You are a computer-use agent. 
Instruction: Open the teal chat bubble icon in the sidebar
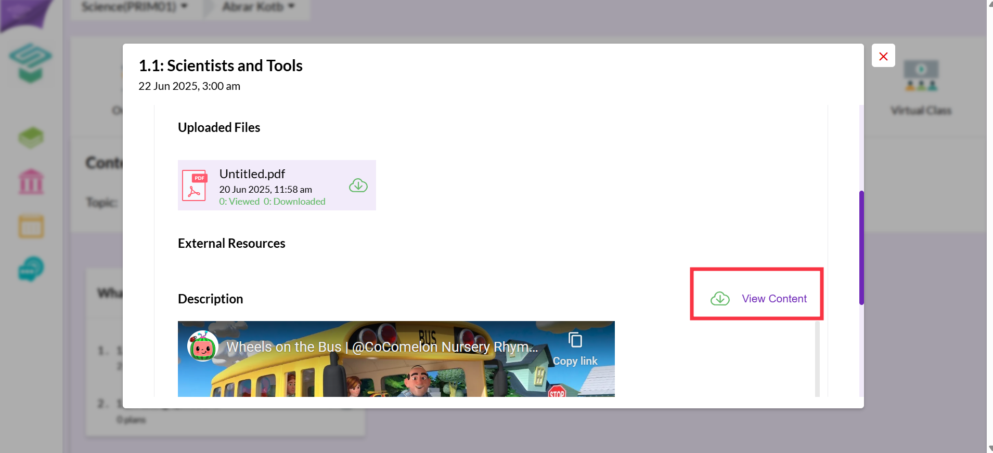tap(31, 269)
